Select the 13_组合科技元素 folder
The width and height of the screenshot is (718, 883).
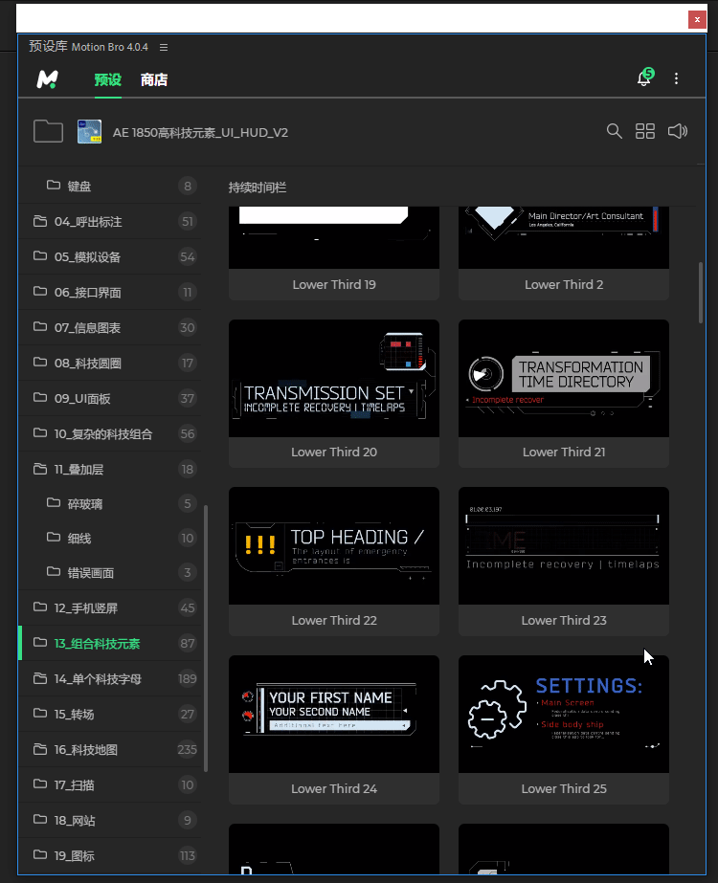click(x=110, y=644)
